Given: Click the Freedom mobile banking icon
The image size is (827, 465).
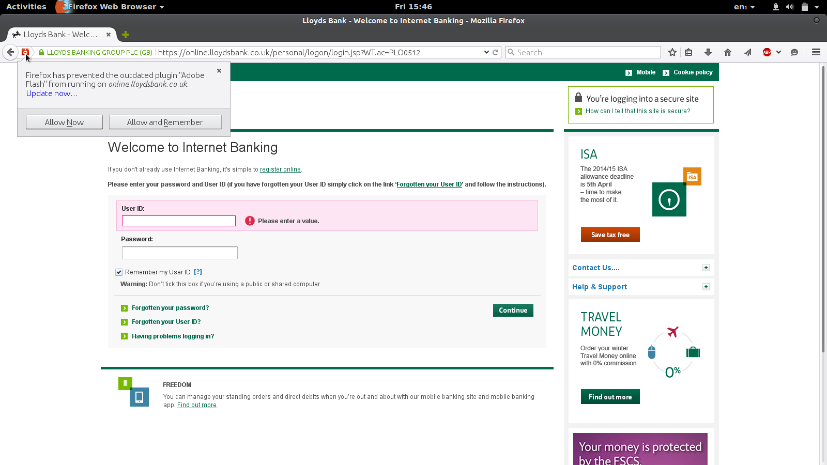Looking at the screenshot, I should [x=134, y=392].
